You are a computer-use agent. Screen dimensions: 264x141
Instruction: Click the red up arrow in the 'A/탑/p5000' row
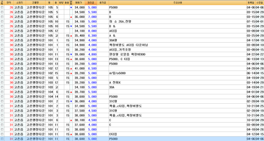(x=71, y=74)
